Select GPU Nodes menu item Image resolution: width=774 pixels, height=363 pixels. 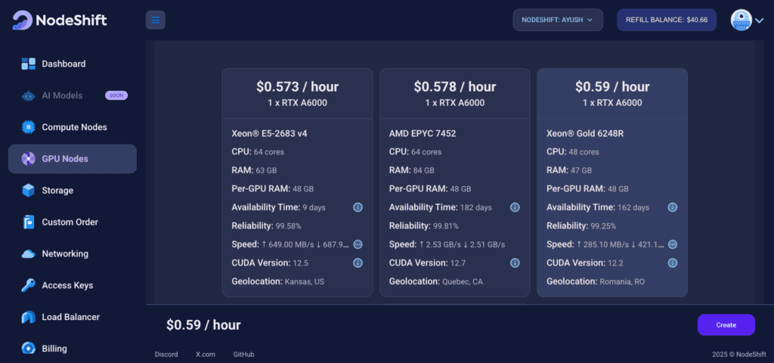point(73,159)
